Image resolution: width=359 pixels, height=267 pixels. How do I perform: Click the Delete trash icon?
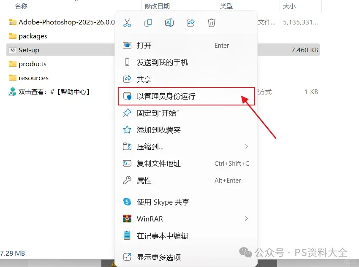(x=211, y=23)
